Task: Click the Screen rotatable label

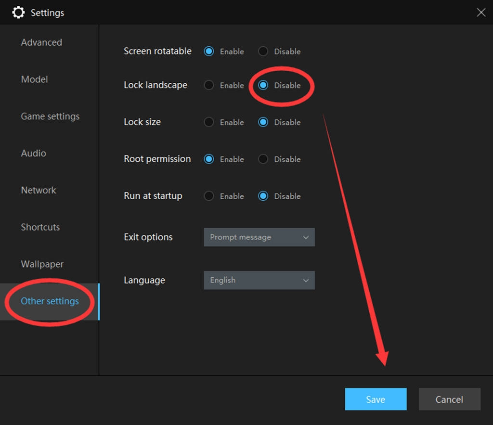Action: pos(157,51)
